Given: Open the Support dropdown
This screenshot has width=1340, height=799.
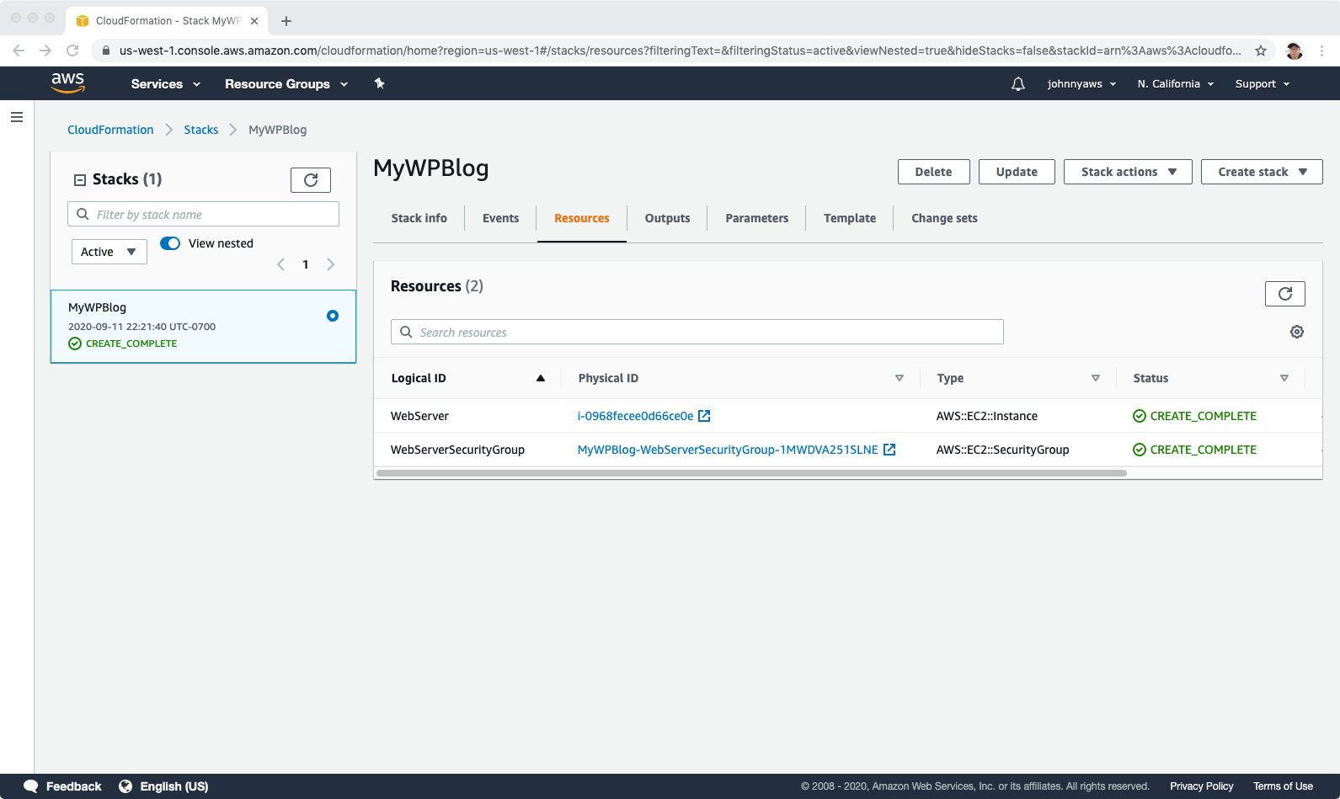Looking at the screenshot, I should point(1263,84).
